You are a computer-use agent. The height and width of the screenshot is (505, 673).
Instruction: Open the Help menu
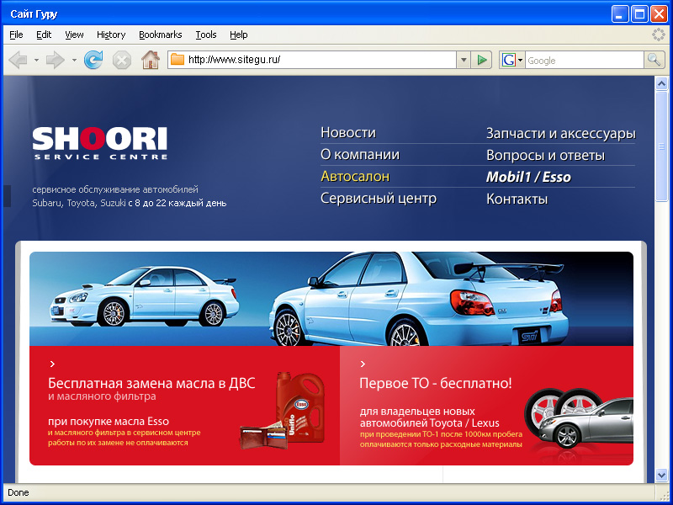pos(239,35)
